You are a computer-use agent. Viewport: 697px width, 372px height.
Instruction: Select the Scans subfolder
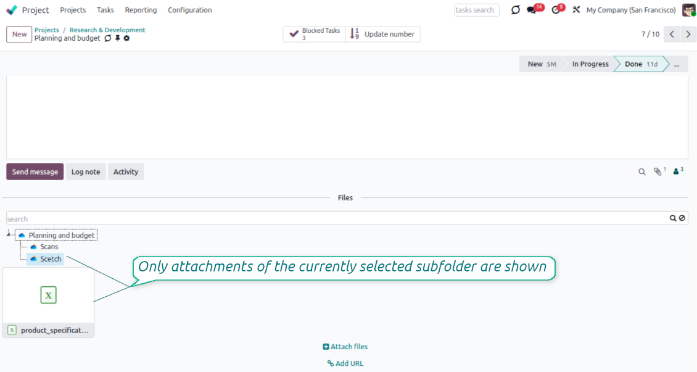coord(49,247)
